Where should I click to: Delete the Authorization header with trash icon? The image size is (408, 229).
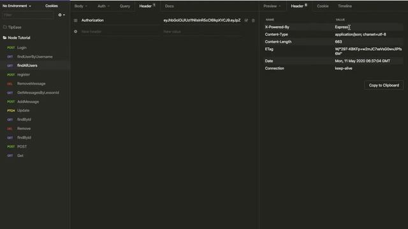253,20
